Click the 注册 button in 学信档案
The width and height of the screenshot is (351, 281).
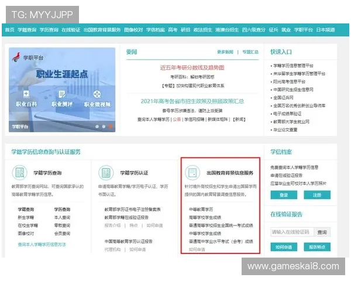click(x=317, y=195)
